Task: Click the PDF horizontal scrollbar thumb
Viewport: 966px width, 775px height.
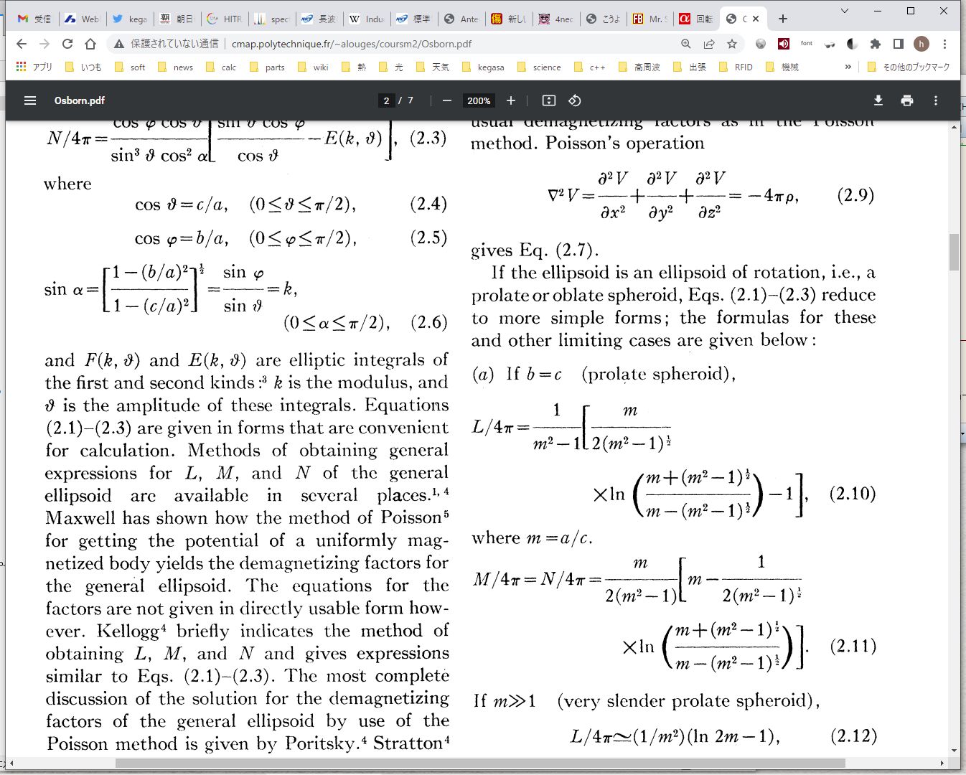Action: tap(480, 763)
